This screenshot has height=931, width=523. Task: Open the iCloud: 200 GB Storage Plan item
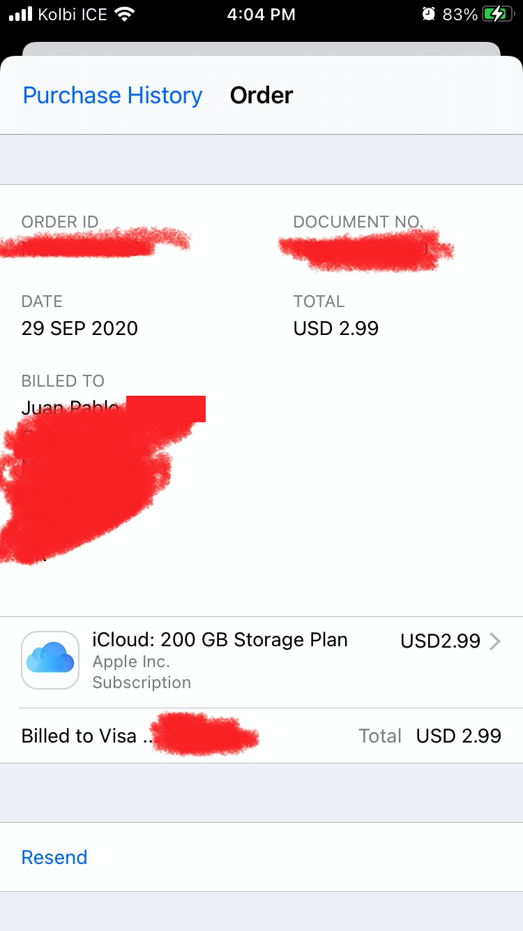[x=220, y=639]
